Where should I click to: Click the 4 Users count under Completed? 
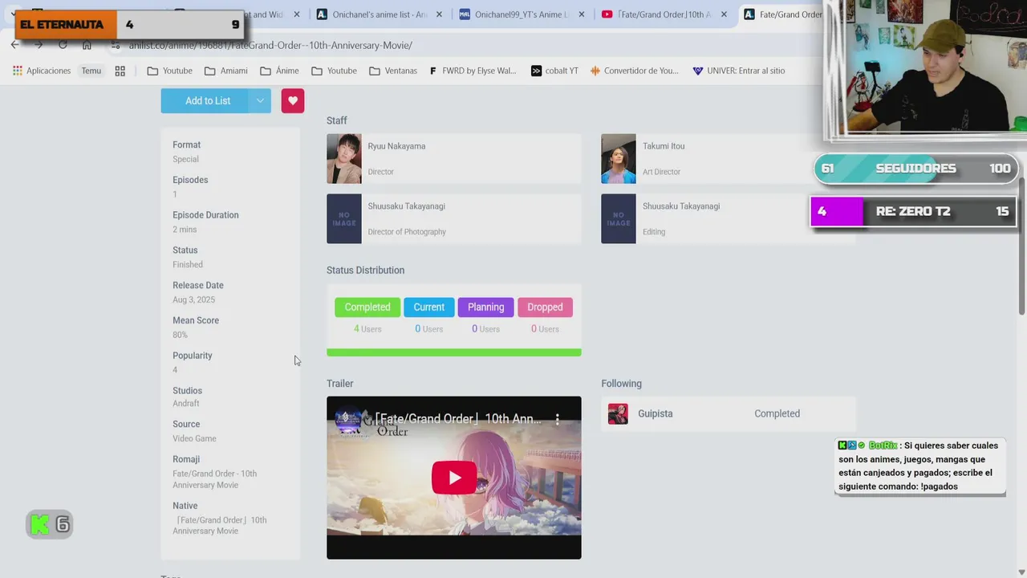pos(367,329)
